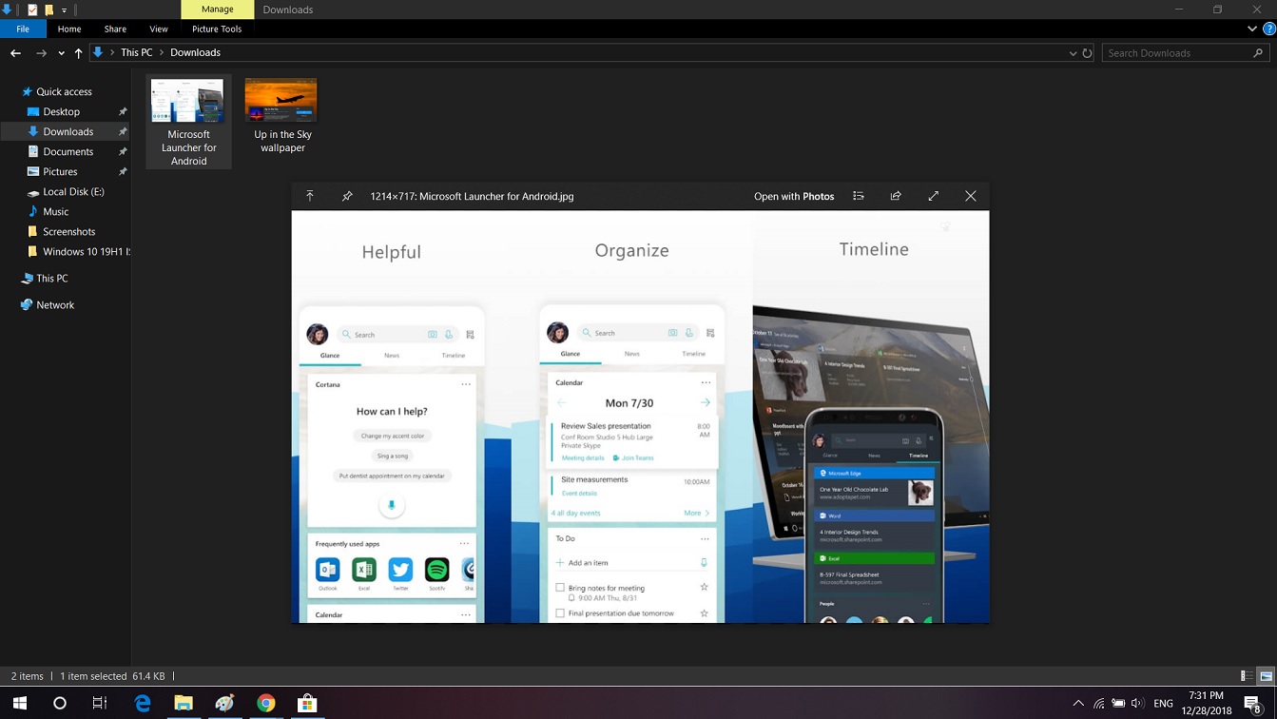The width and height of the screenshot is (1277, 719).
Task: Open the details list icon in preview toolbar
Action: click(859, 196)
